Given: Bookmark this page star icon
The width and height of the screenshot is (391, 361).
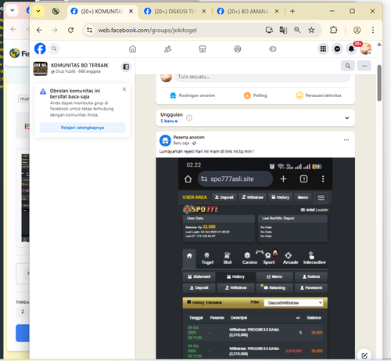Looking at the screenshot, I should pyautogui.click(x=311, y=30).
